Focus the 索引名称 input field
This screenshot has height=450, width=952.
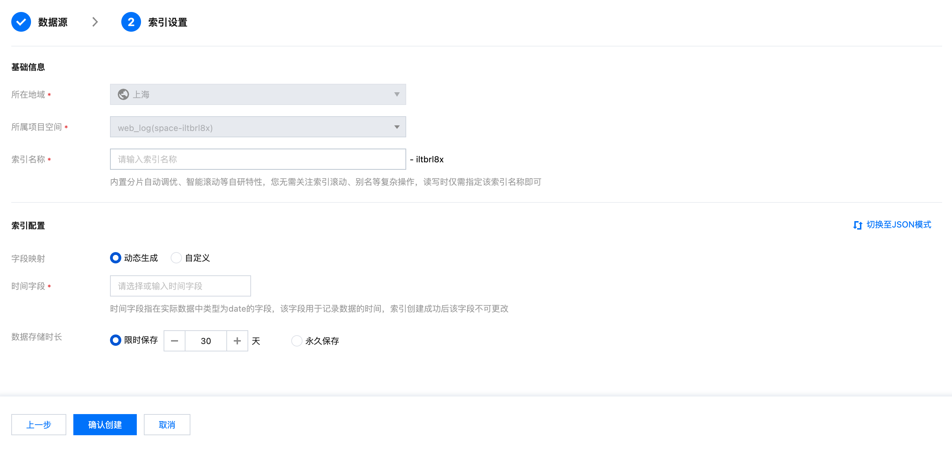point(258,159)
